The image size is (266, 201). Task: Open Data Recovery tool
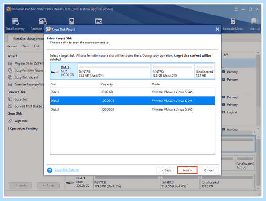coord(15,24)
